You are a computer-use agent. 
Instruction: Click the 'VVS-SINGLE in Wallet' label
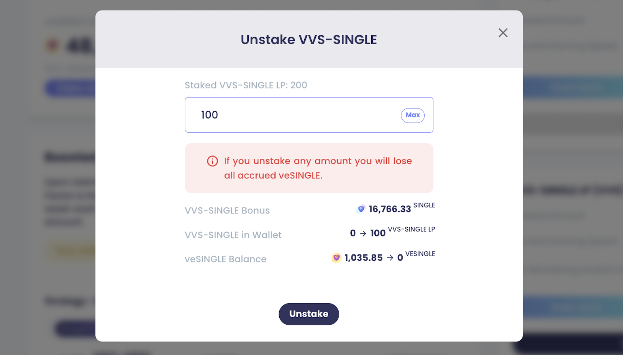point(233,235)
